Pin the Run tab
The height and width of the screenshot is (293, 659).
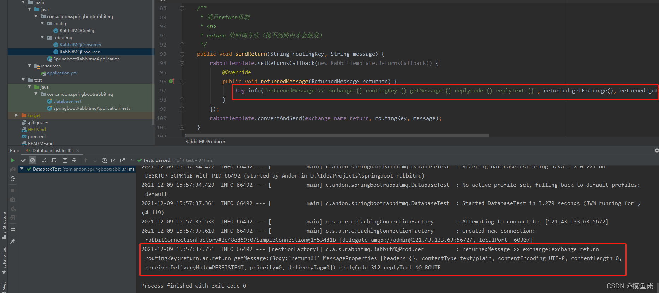[x=13, y=241]
